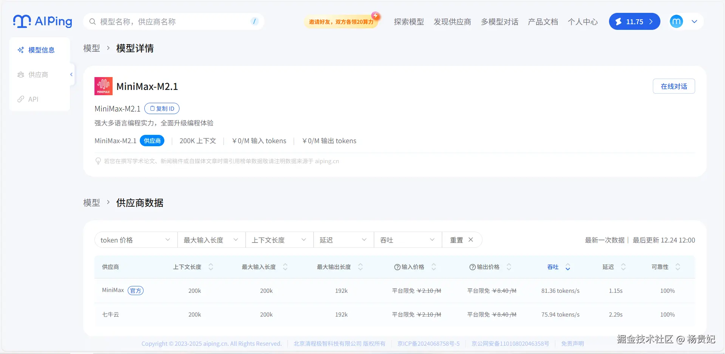Click the help icon beside 输出价格
Viewport: 725px width, 354px height.
pyautogui.click(x=472, y=267)
